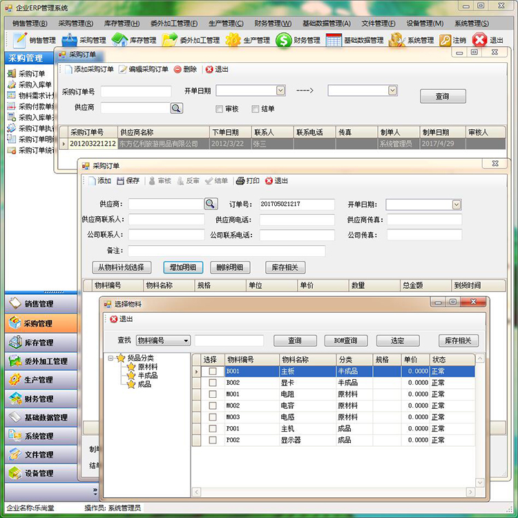Click 系统管理 toolbar icon at top
The height and width of the screenshot is (518, 518).
coord(396,40)
